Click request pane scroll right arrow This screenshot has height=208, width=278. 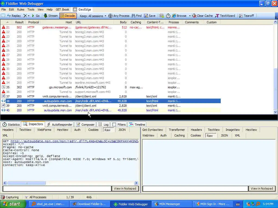pyautogui.click(x=136, y=183)
